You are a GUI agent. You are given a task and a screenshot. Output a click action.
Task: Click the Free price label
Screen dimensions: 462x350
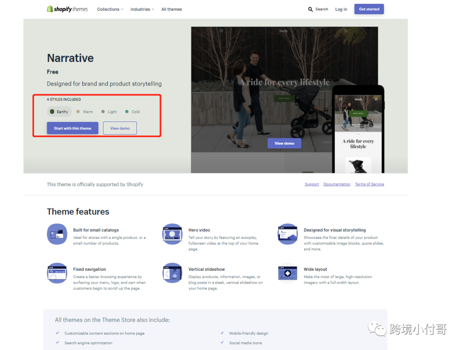53,72
